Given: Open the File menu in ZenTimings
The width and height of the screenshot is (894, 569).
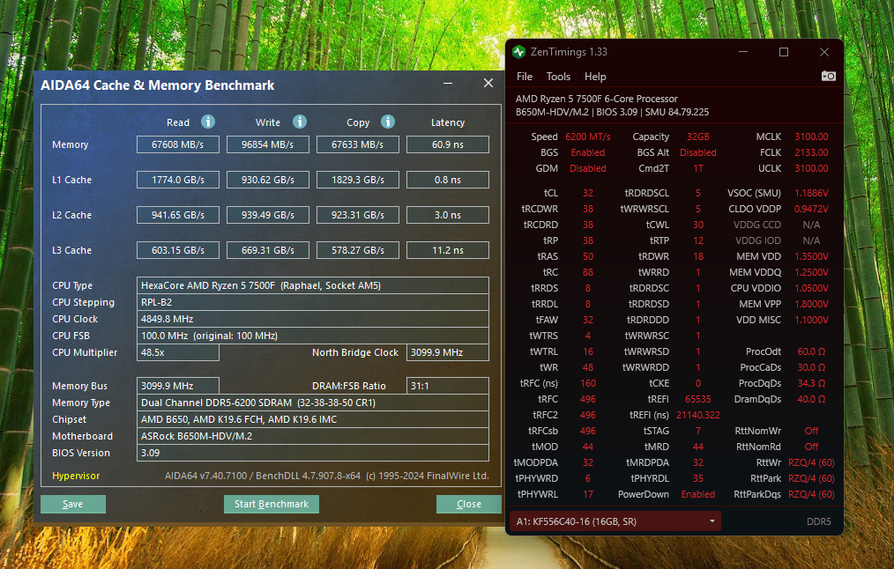Looking at the screenshot, I should (x=525, y=77).
